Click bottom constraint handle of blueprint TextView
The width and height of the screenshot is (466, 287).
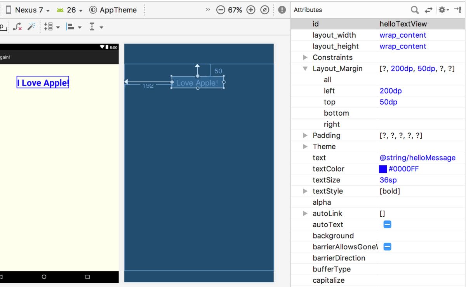coord(198,88)
